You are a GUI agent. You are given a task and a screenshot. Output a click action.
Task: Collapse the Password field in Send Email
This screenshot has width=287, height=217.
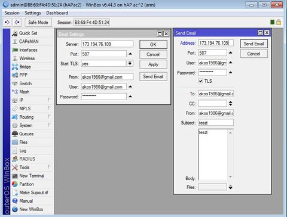[230, 73]
